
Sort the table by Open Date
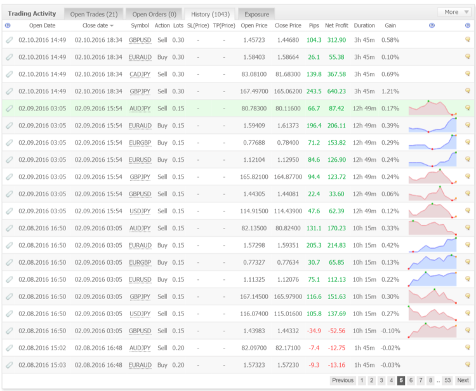(42, 25)
